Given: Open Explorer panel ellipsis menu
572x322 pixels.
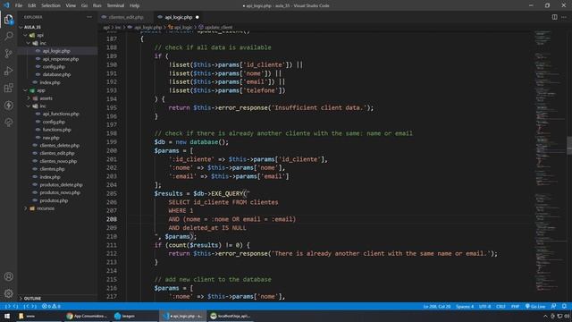Looking at the screenshot, I should [x=89, y=17].
